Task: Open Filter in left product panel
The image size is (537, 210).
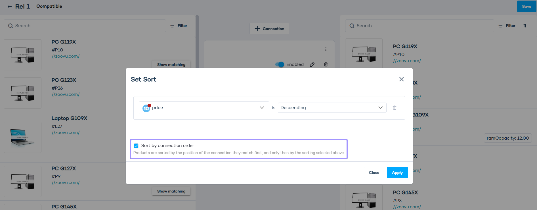Action: click(179, 26)
